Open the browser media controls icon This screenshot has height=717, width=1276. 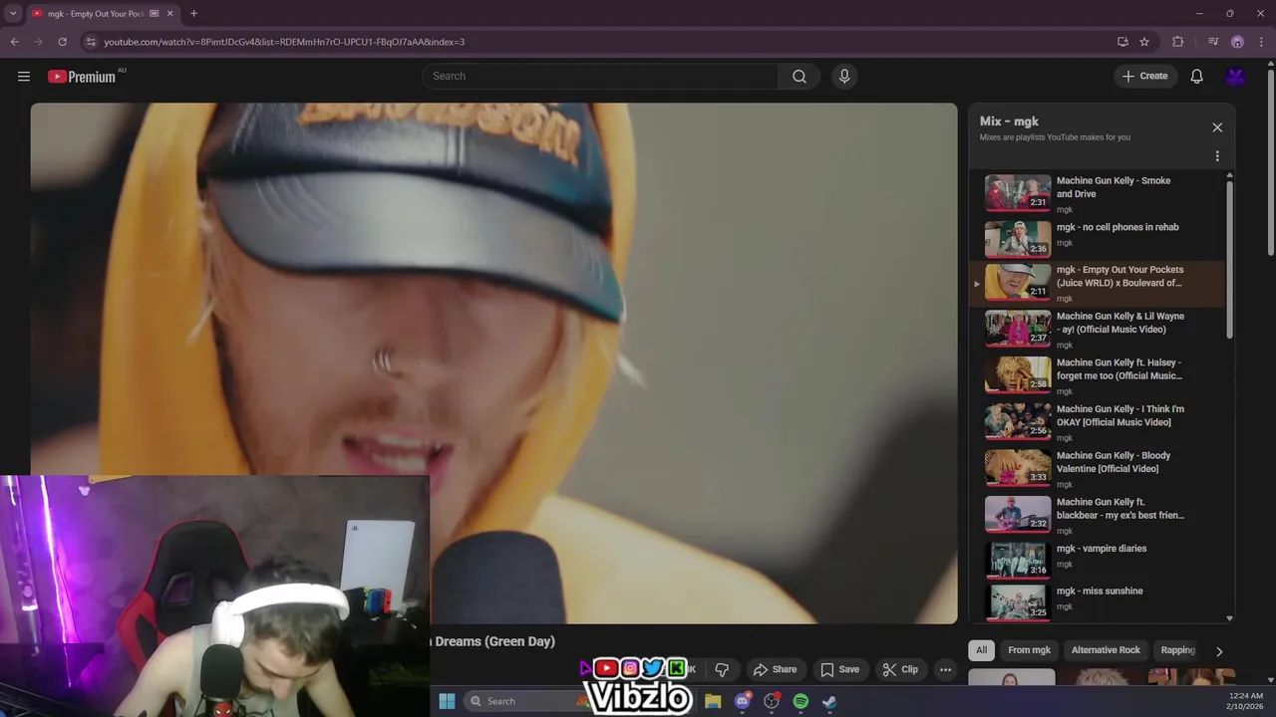click(1213, 42)
